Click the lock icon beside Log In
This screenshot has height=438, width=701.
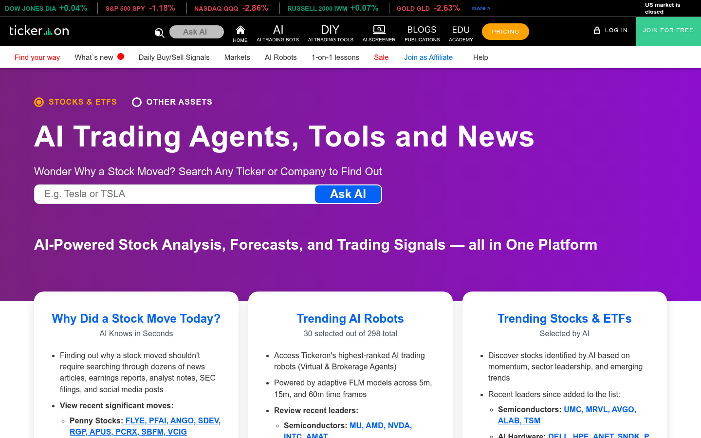[597, 30]
